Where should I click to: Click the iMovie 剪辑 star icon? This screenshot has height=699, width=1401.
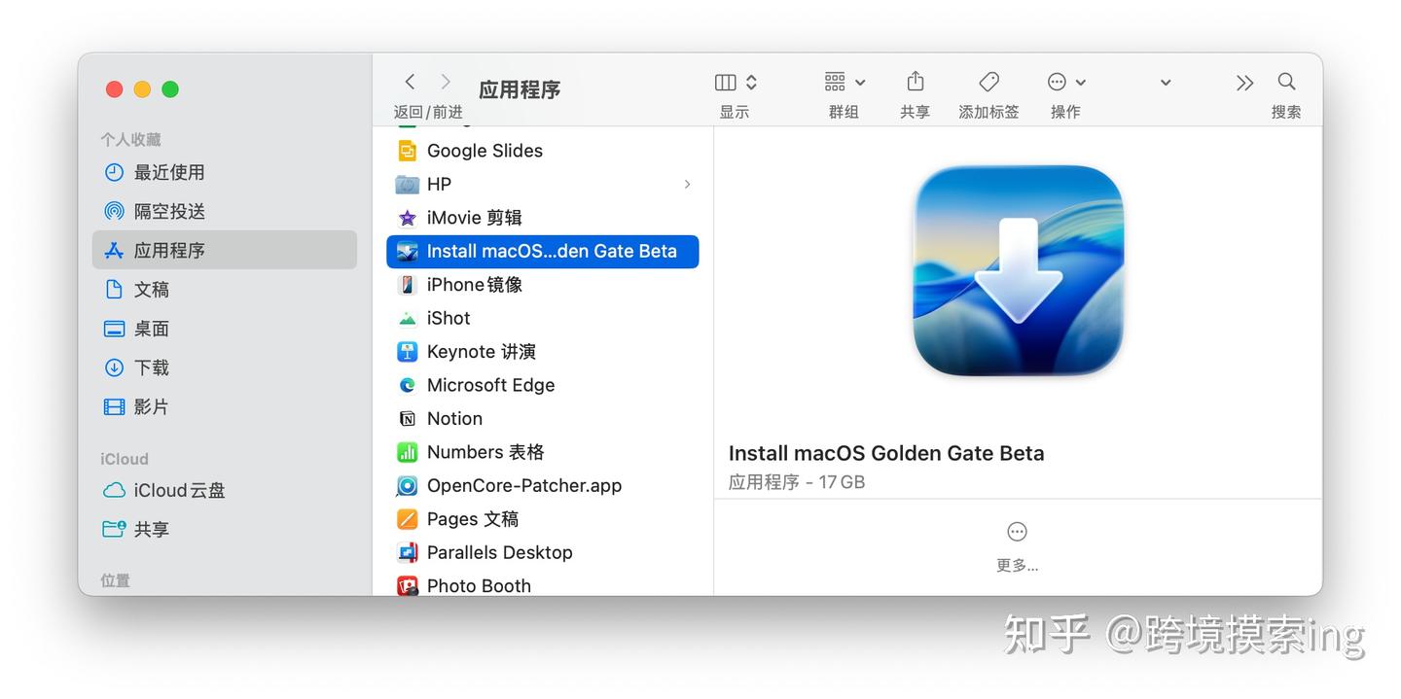[x=407, y=218]
